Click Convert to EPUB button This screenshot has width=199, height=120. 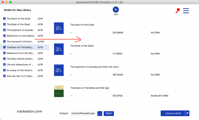173,113
